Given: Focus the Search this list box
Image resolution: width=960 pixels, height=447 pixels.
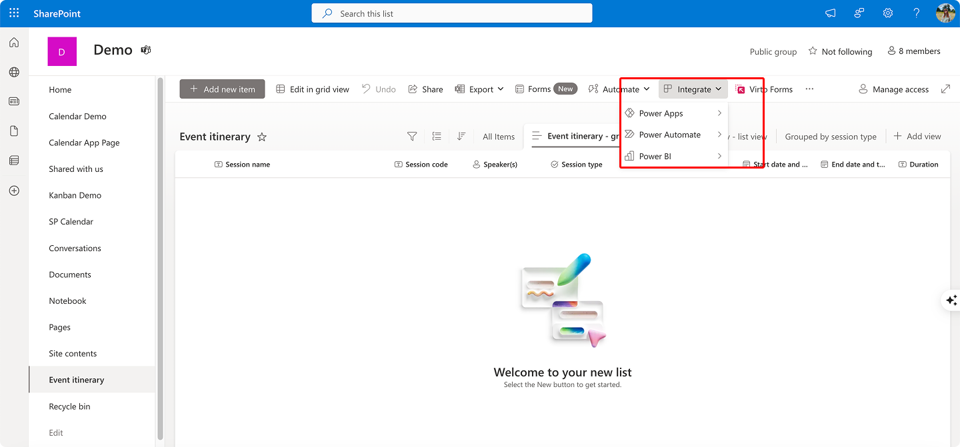Looking at the screenshot, I should tap(452, 13).
